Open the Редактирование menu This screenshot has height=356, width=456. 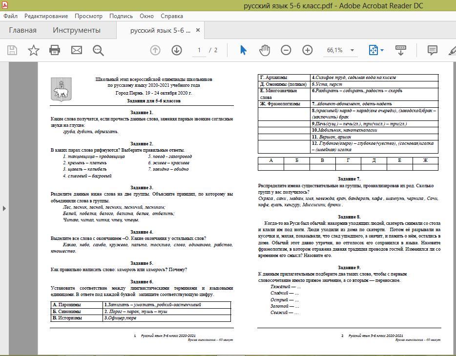46,16
